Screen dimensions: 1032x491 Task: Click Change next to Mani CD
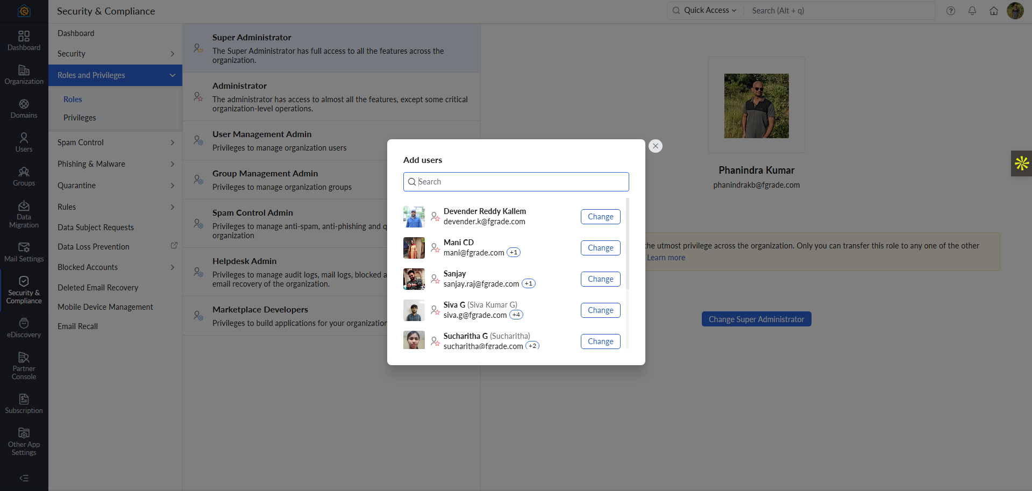coord(600,248)
